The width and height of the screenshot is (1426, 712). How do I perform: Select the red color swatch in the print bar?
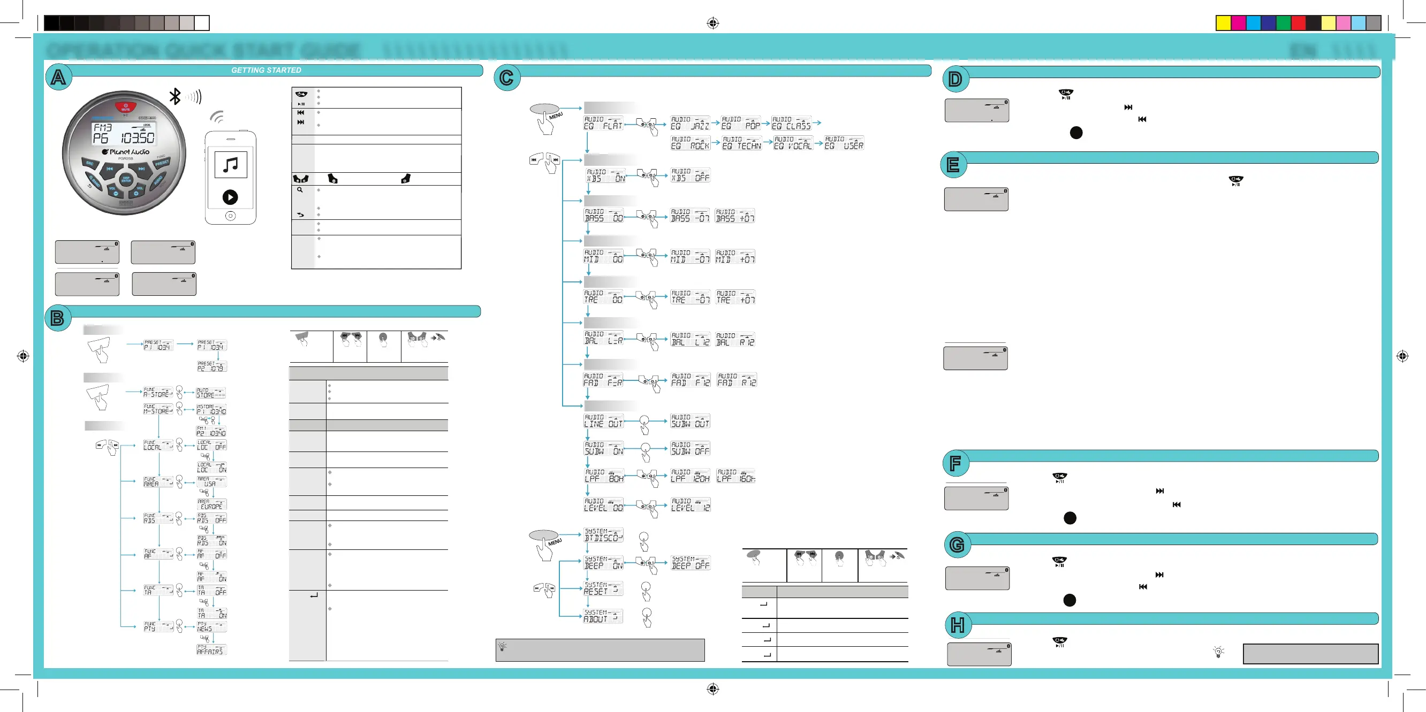pos(1299,22)
